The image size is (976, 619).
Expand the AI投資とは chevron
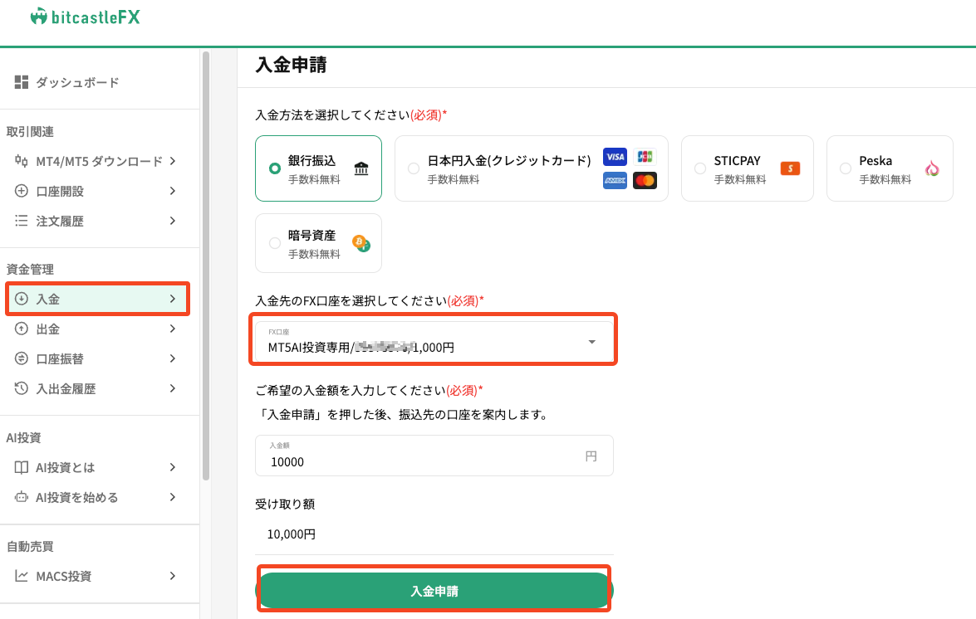point(173,467)
